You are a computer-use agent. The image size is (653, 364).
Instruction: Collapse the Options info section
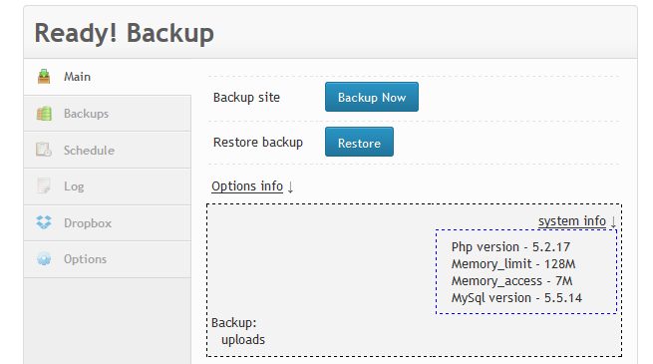247,186
